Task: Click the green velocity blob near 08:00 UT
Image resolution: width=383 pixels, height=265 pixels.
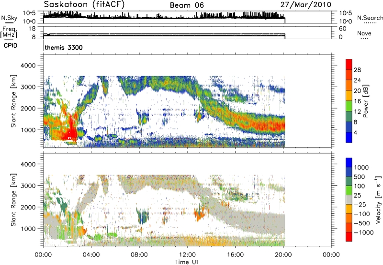Action: click(x=143, y=216)
